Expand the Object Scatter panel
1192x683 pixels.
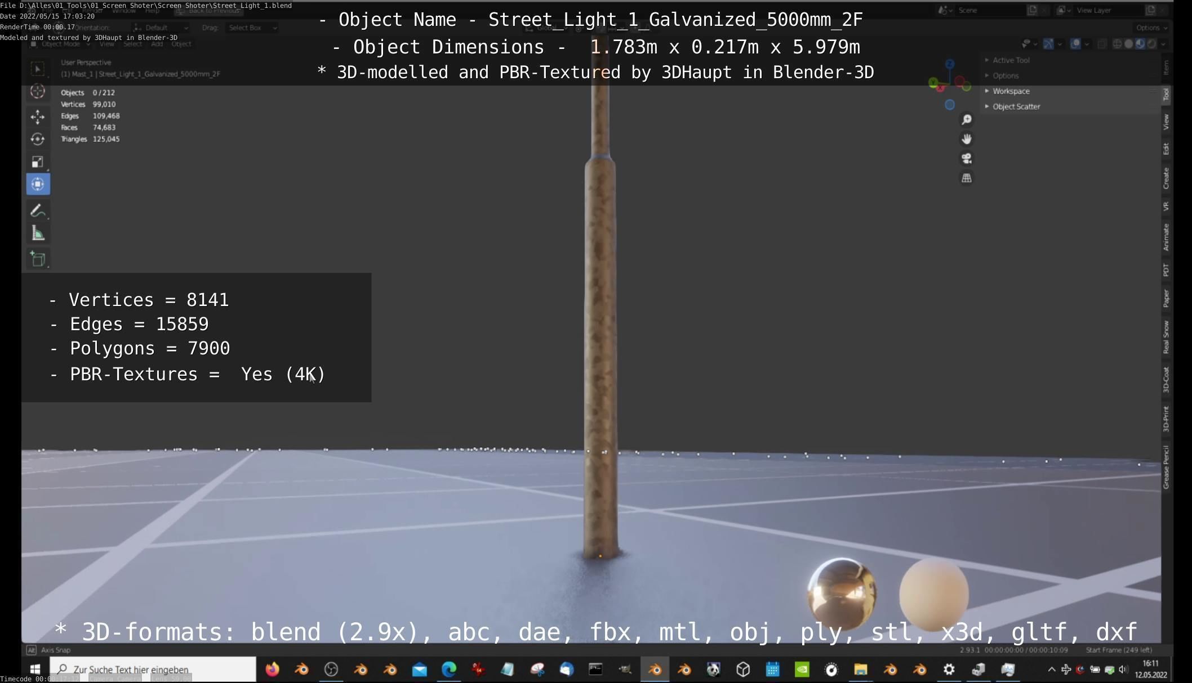coord(1016,106)
